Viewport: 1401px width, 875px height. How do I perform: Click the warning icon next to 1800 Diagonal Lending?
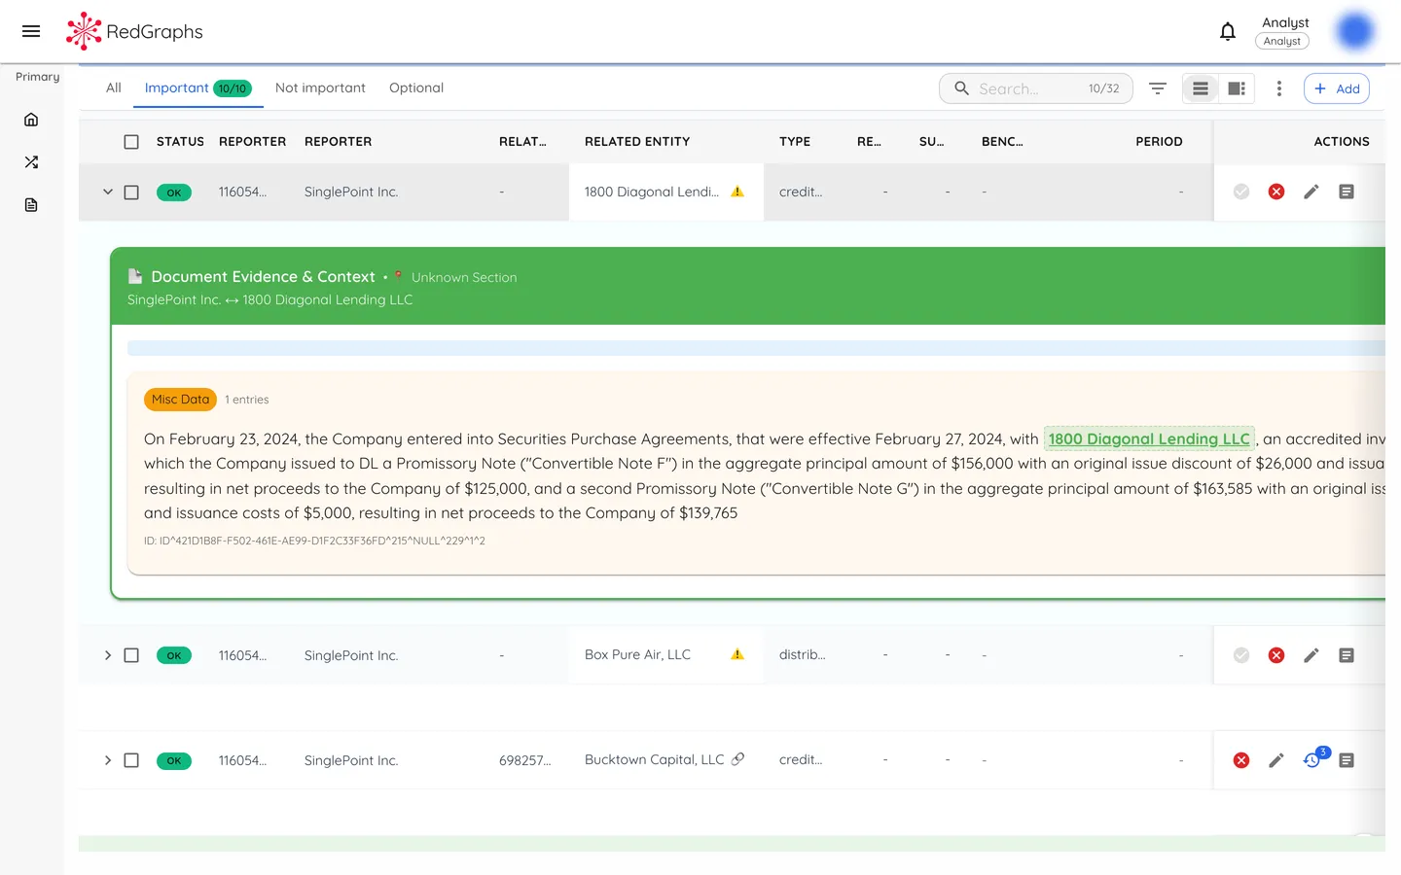[736, 192]
